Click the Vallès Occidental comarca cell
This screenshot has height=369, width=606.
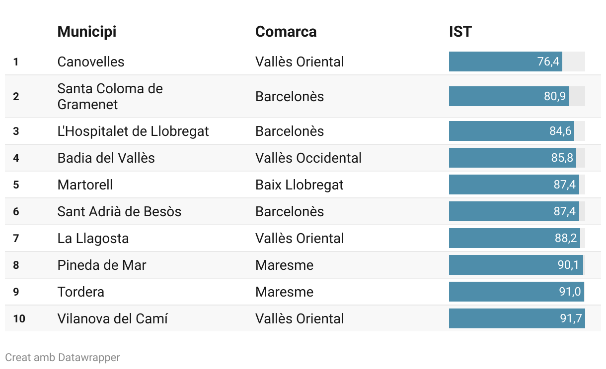click(308, 158)
